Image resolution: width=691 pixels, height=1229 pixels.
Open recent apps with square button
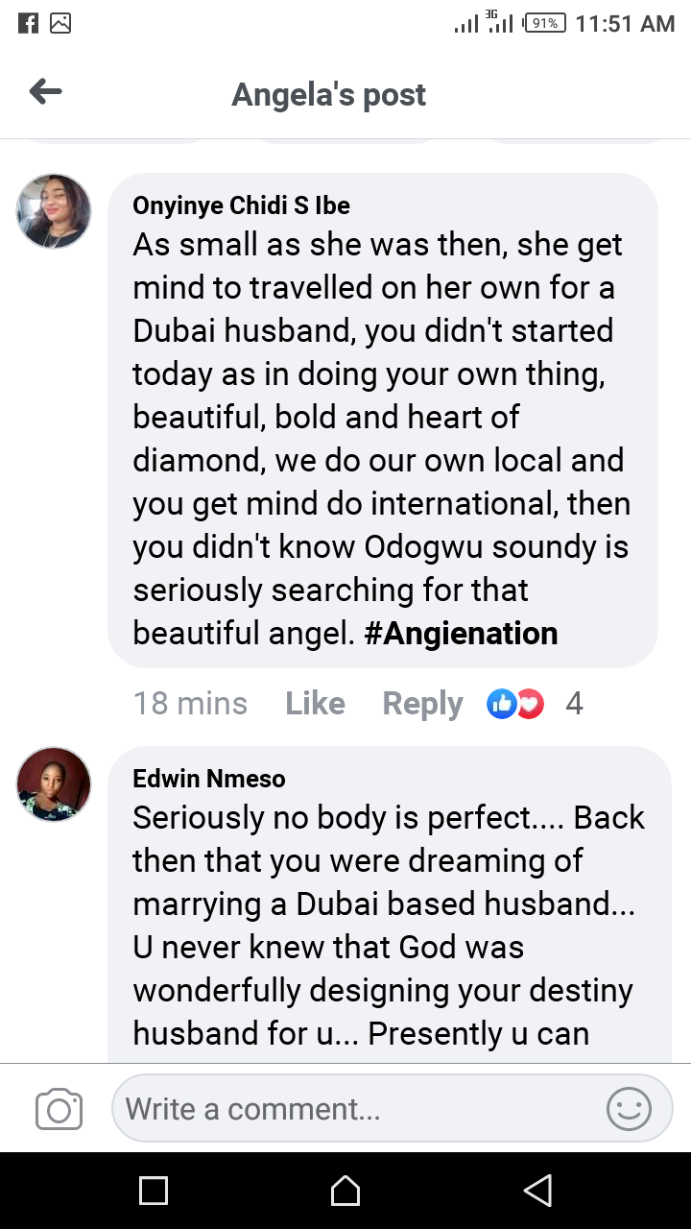[154, 1191]
